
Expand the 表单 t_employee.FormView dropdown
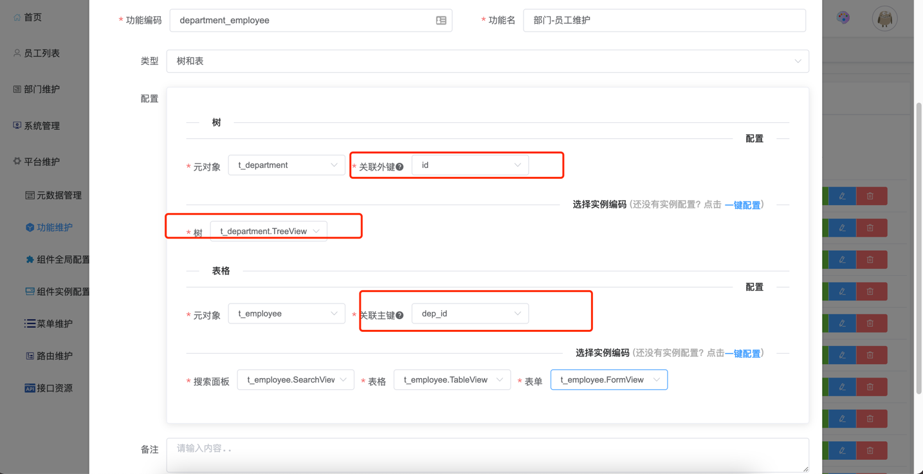tap(608, 380)
